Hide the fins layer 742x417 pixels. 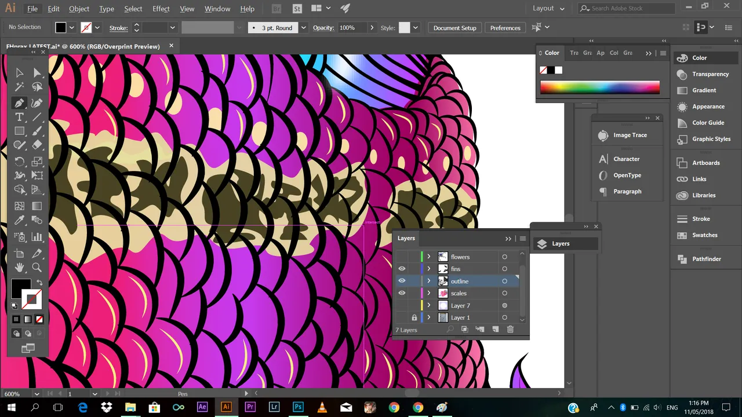tap(402, 269)
